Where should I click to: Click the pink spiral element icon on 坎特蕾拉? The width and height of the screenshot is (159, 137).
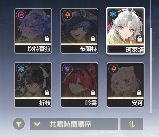21,15
